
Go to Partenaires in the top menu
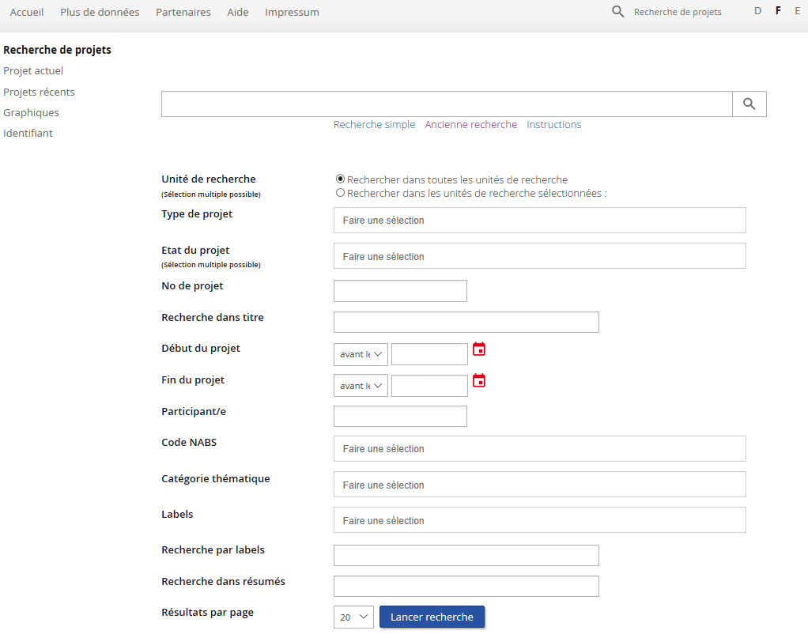tap(183, 12)
